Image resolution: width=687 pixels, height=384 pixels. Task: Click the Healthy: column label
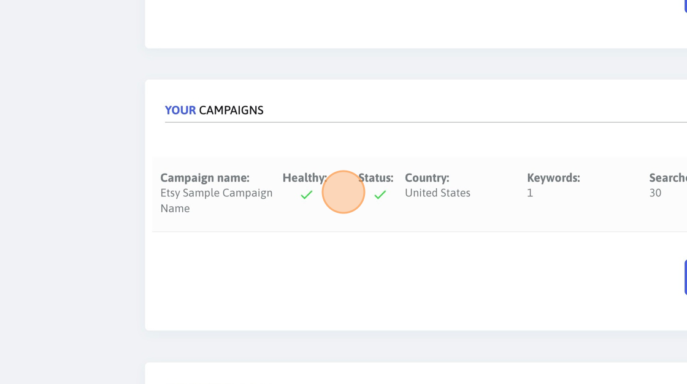[x=304, y=177]
